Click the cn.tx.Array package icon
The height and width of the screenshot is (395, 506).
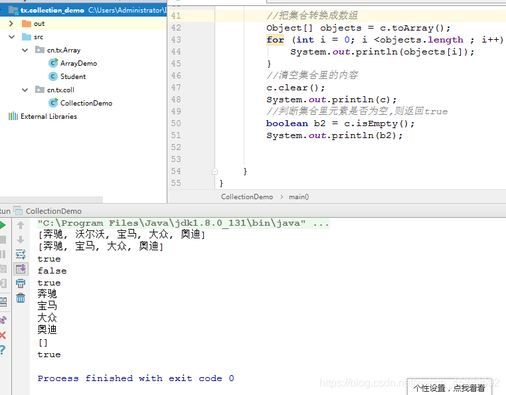40,50
